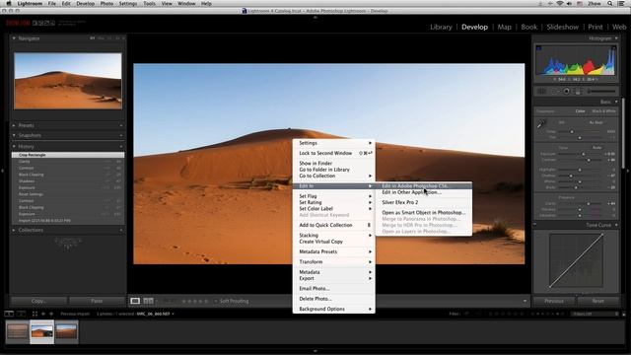The width and height of the screenshot is (631, 355).
Task: Open Wi-Fi status menu
Action: tap(560, 4)
